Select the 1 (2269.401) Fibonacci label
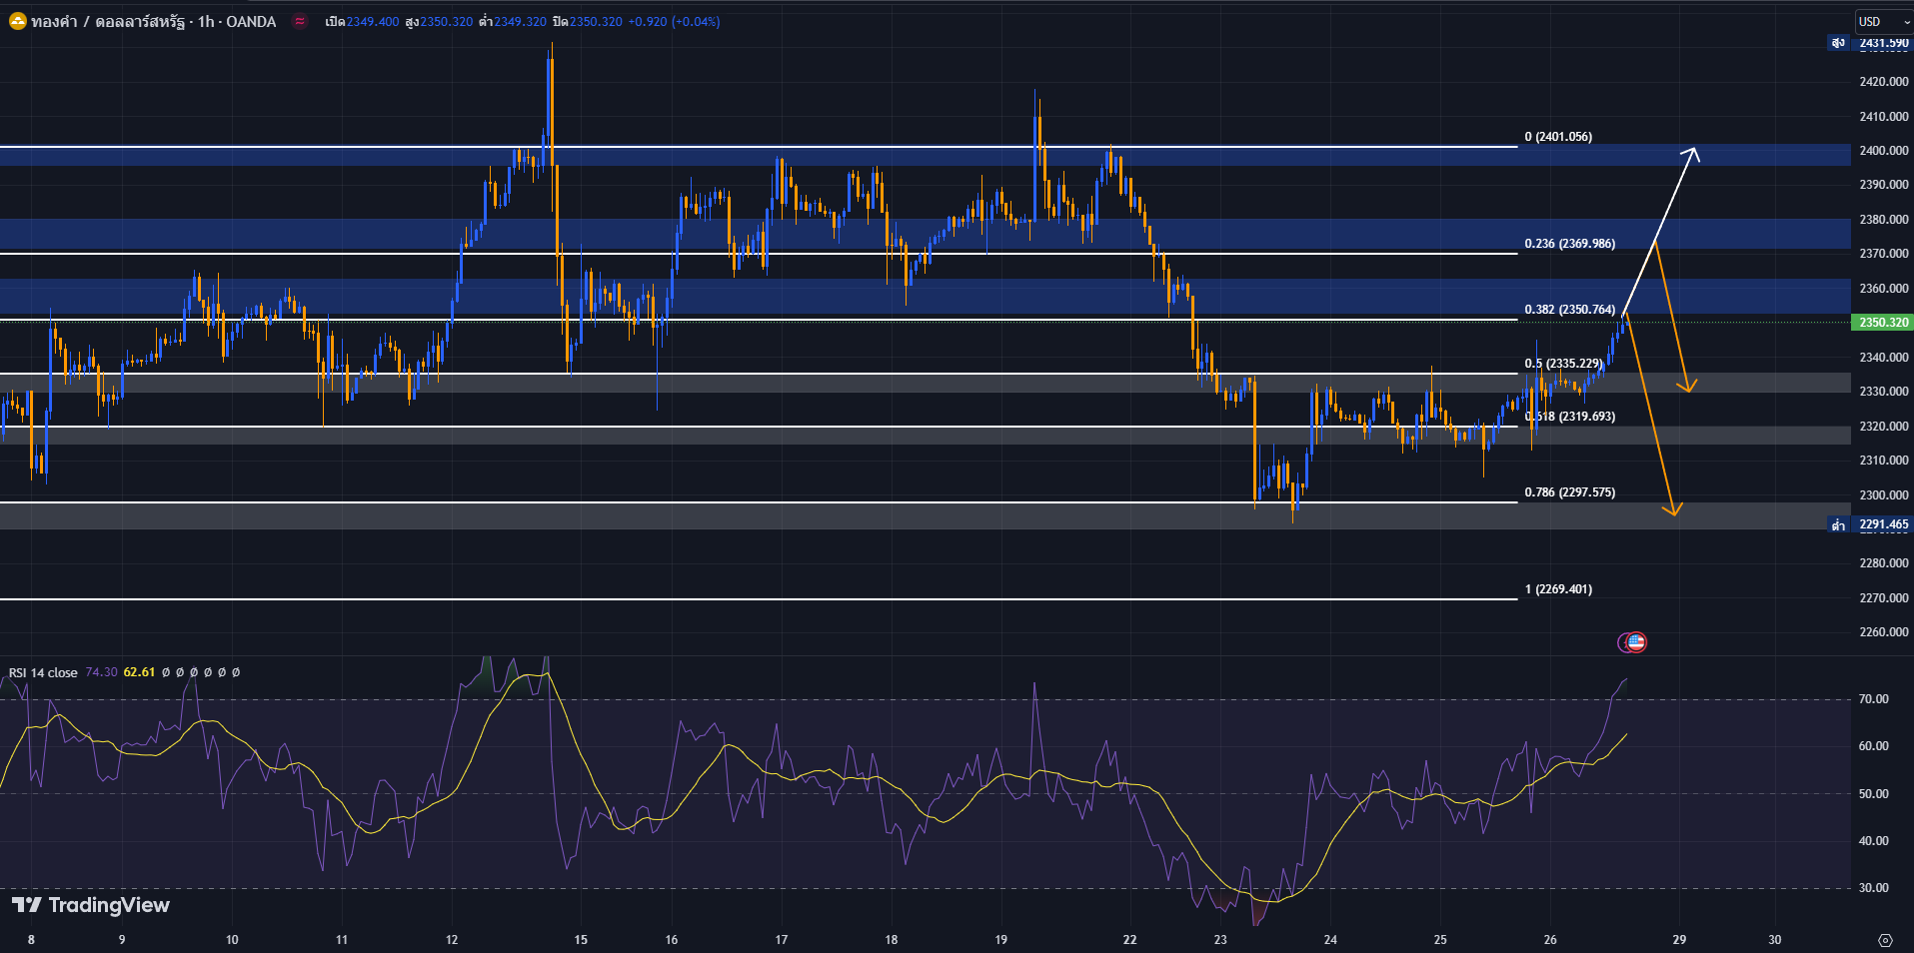Viewport: 1914px width, 953px height. pos(1558,589)
